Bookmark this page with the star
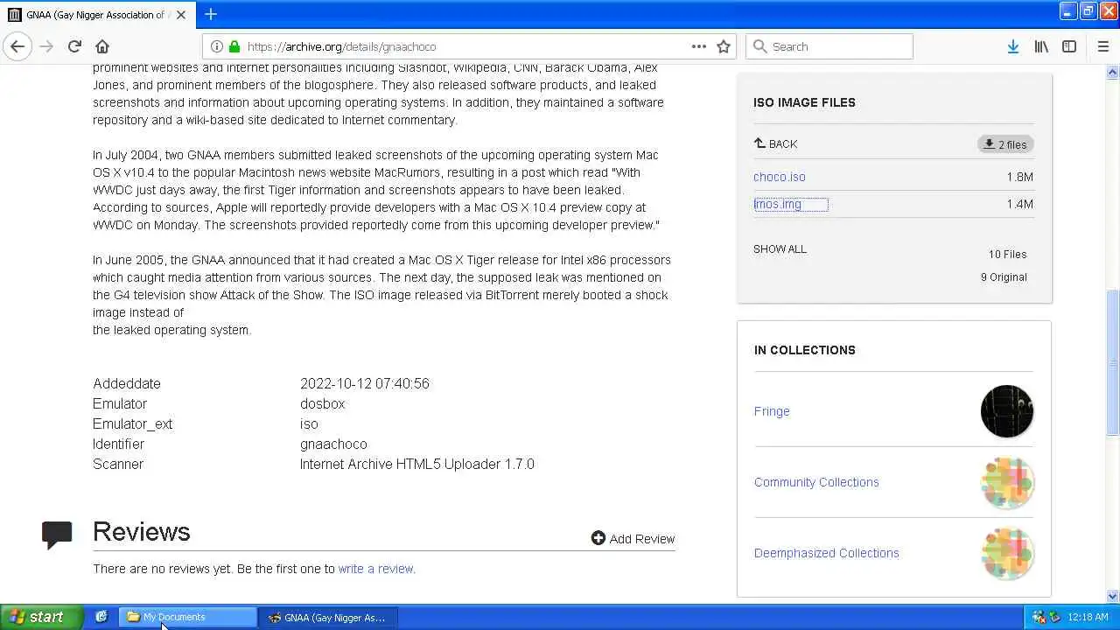This screenshot has width=1120, height=630. point(724,46)
